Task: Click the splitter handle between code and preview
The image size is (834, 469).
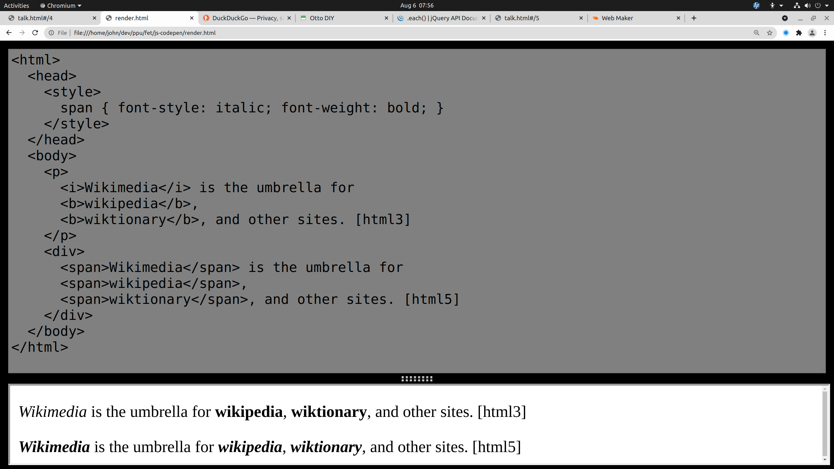Action: [x=417, y=378]
